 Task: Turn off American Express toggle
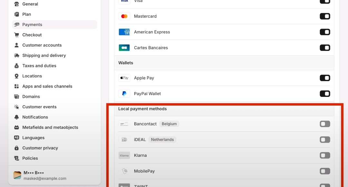[325, 32]
